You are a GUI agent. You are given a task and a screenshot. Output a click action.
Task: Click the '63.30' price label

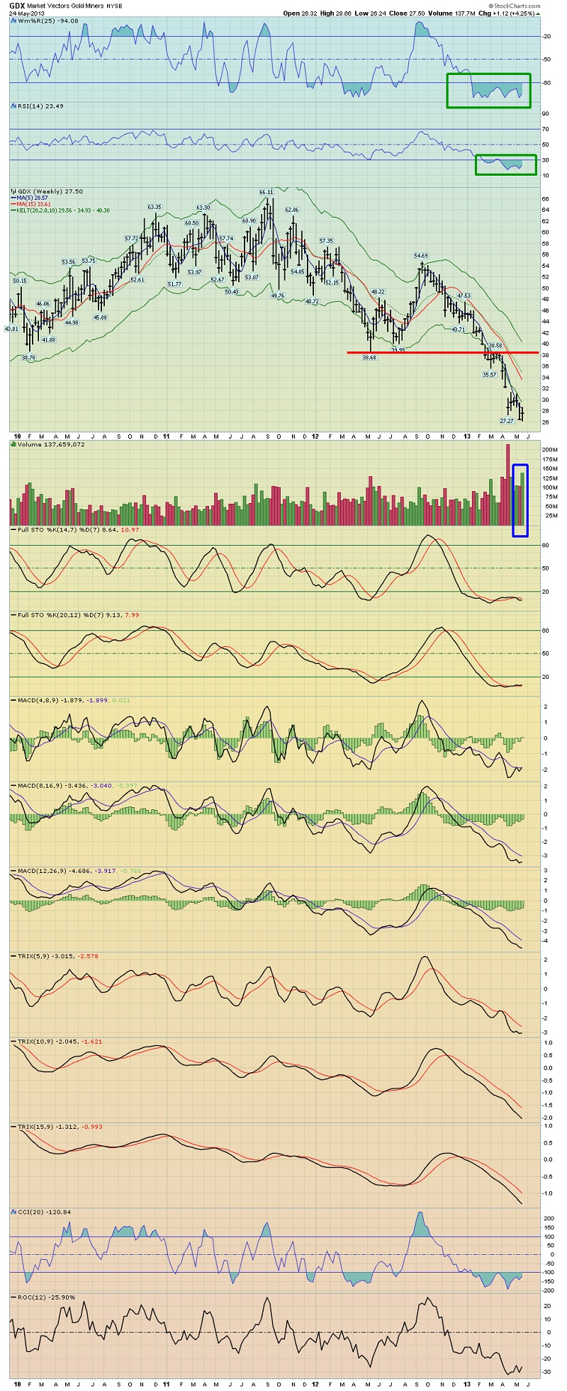tap(203, 208)
